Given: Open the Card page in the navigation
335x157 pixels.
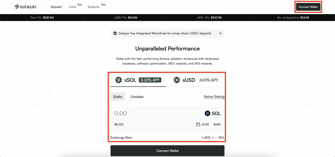Looking at the screenshot, I should 72,7.
